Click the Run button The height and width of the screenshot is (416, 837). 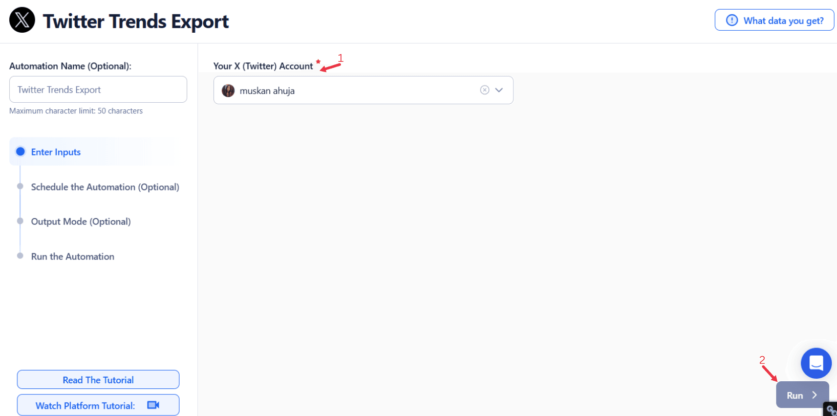tap(802, 395)
